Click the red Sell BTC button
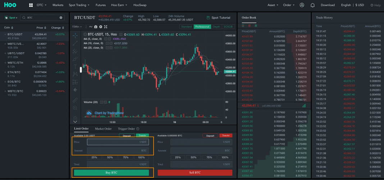The height and width of the screenshot is (180, 384). 195,173
